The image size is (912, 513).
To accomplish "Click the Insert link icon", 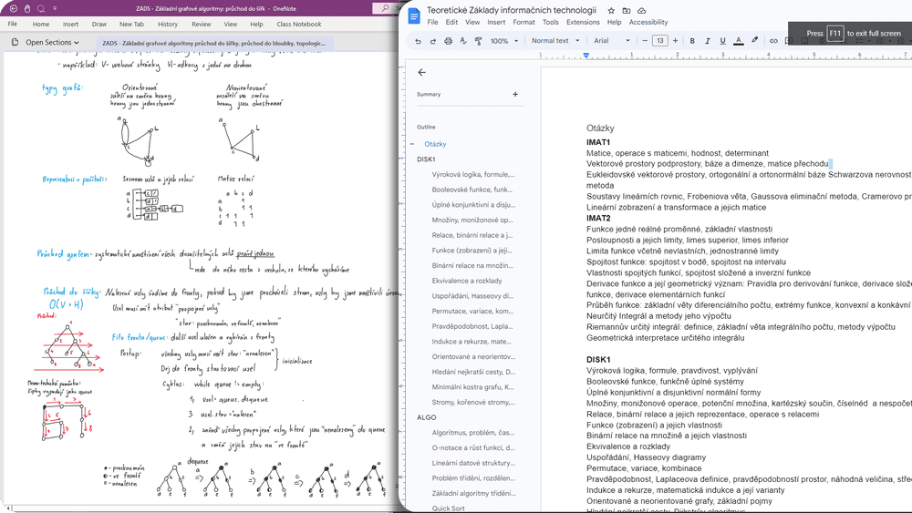I will pos(773,41).
